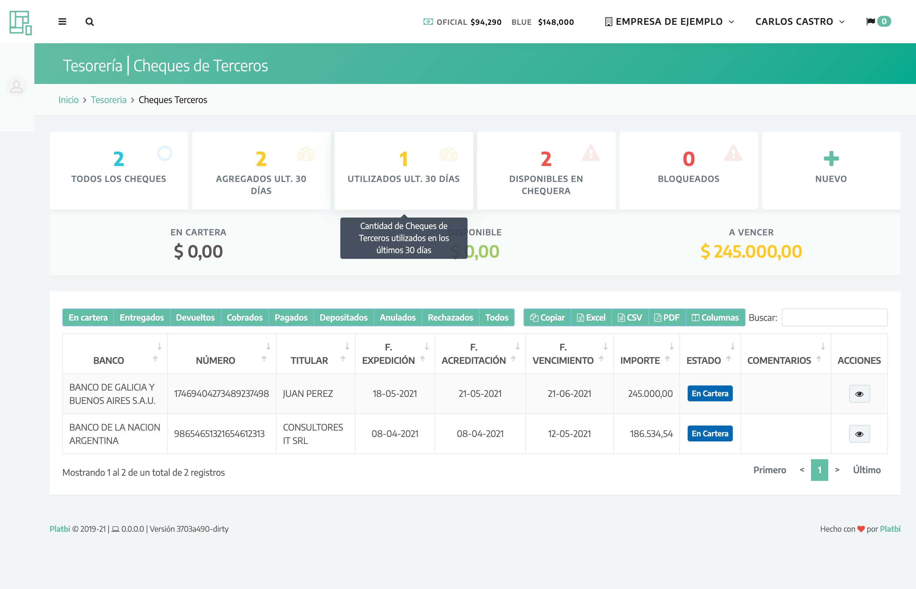Sort by F. ACREDITACIÓN column
Image resolution: width=916 pixels, height=589 pixels.
480,354
